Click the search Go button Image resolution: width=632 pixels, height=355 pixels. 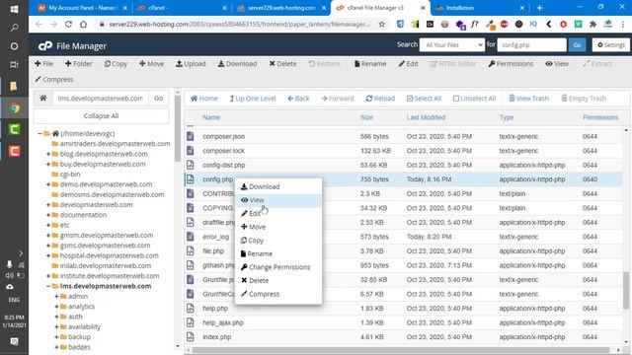pyautogui.click(x=577, y=44)
